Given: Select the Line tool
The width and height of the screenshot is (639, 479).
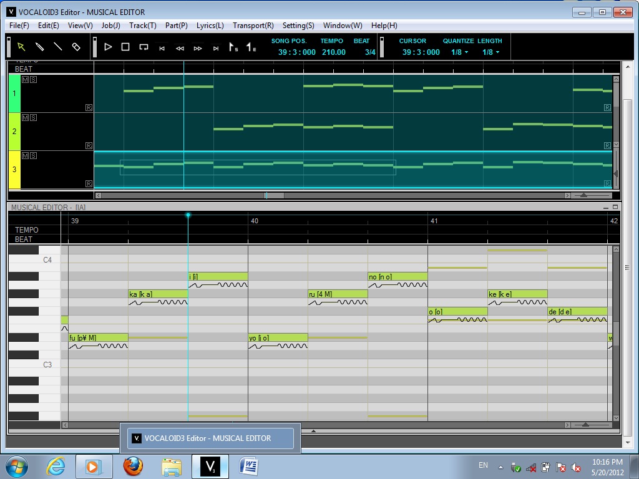Looking at the screenshot, I should click(x=57, y=47).
